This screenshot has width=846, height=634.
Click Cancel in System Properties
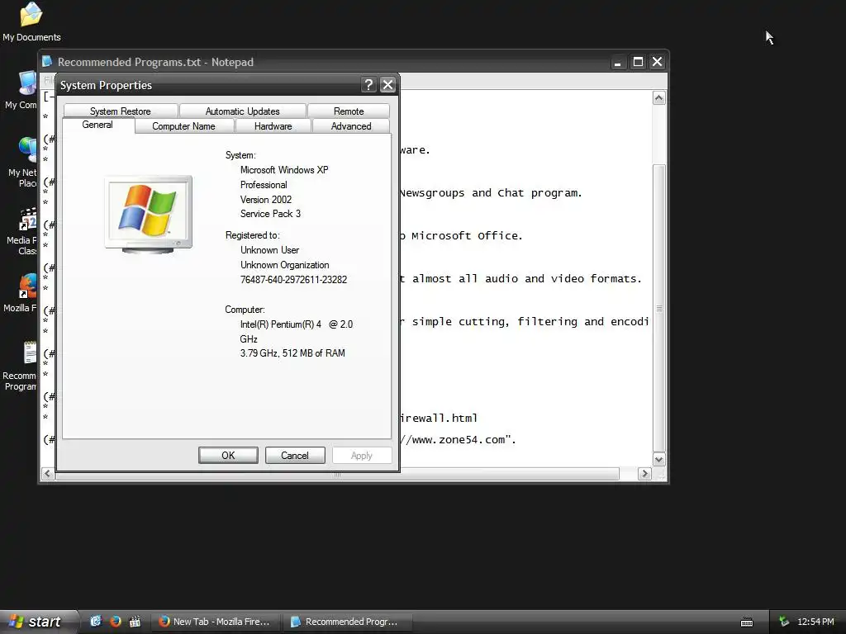[x=295, y=456]
